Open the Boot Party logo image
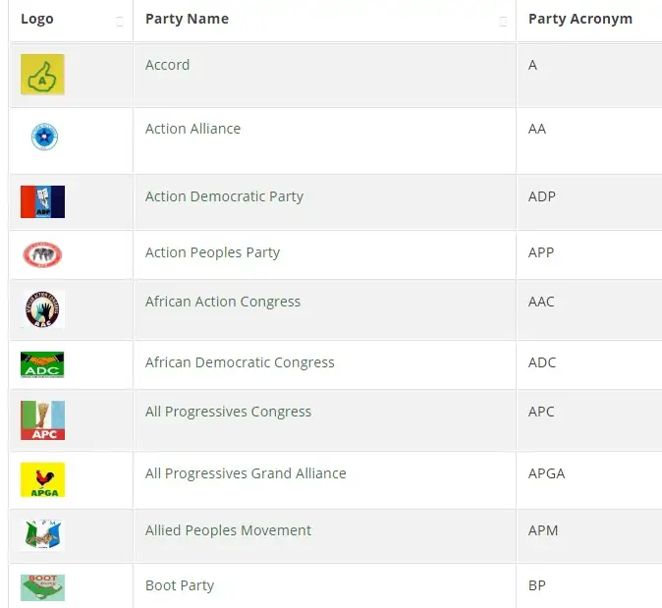 [x=42, y=587]
